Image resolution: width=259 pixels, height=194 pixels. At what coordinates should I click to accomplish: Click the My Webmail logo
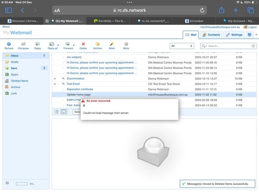pos(17,33)
